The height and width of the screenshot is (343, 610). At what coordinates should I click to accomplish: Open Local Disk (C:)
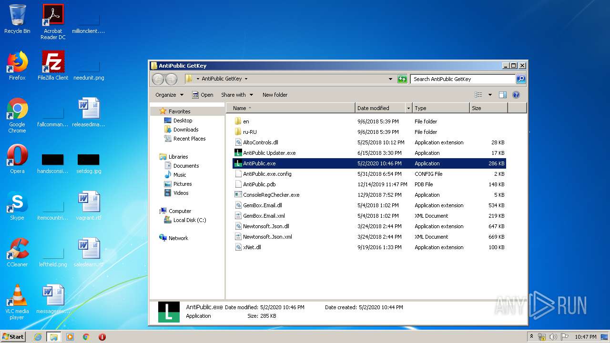pyautogui.click(x=189, y=220)
